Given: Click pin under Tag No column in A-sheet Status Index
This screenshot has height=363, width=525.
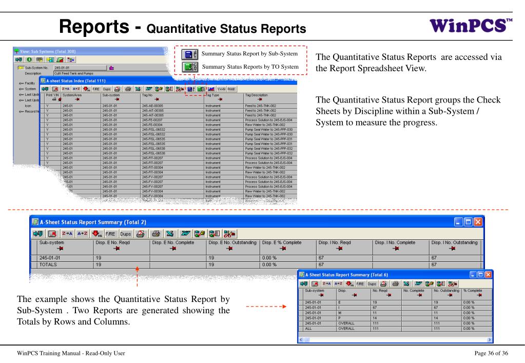Looking at the screenshot, I should click(x=157, y=99).
